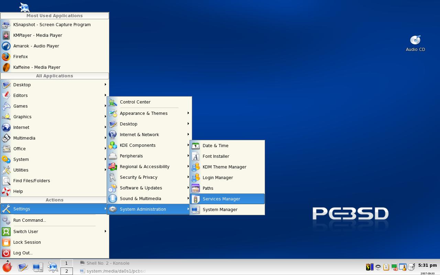Expand the Editors applications submenu
This screenshot has width=440, height=275.
(x=55, y=95)
